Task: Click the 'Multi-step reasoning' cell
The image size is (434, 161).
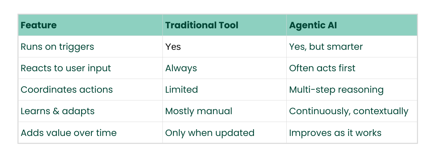Action: click(352, 89)
